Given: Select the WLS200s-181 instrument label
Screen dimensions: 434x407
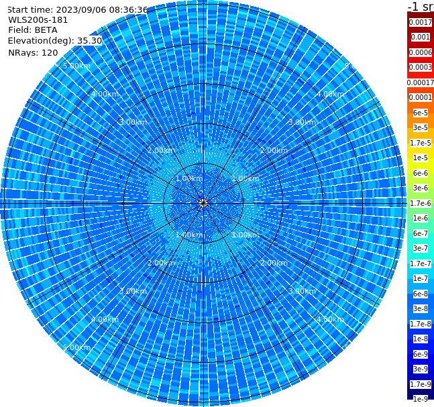Looking at the screenshot, I should point(38,20).
